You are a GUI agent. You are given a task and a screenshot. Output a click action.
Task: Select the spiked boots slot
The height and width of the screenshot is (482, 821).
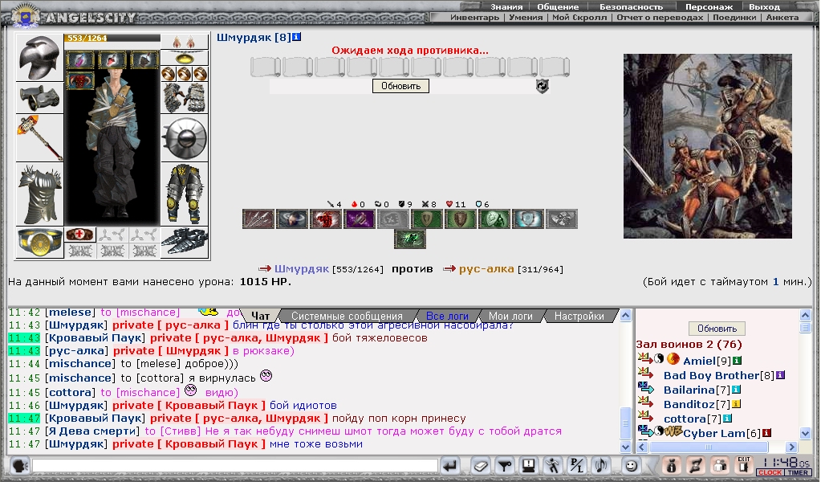tap(185, 243)
